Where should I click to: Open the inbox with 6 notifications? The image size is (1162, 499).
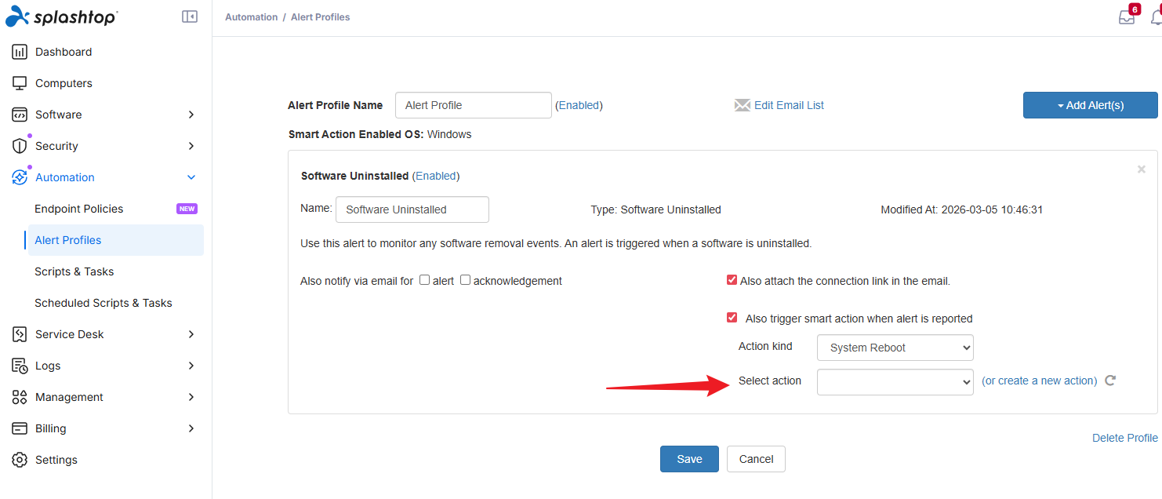(x=1128, y=16)
